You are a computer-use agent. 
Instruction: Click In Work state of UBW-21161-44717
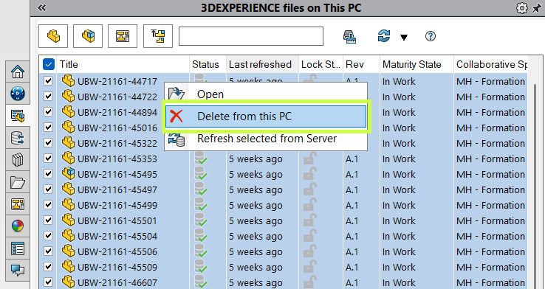[x=399, y=81]
